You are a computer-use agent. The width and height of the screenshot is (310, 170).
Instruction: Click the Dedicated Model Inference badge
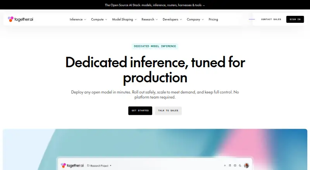point(155,46)
